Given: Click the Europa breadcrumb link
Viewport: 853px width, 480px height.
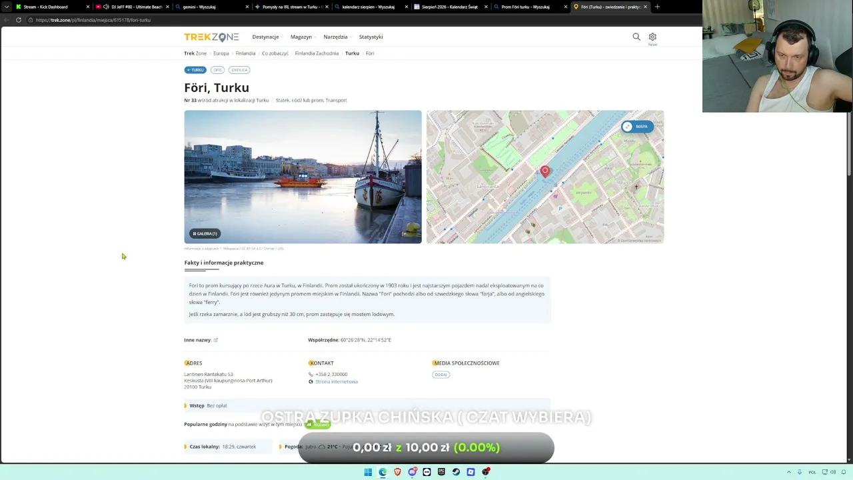Looking at the screenshot, I should (221, 53).
